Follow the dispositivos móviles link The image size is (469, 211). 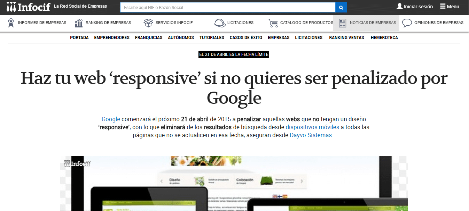pos(312,127)
